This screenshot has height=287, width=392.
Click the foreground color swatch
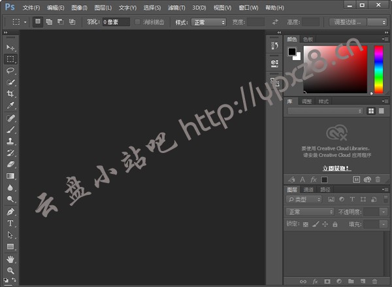[x=292, y=52]
